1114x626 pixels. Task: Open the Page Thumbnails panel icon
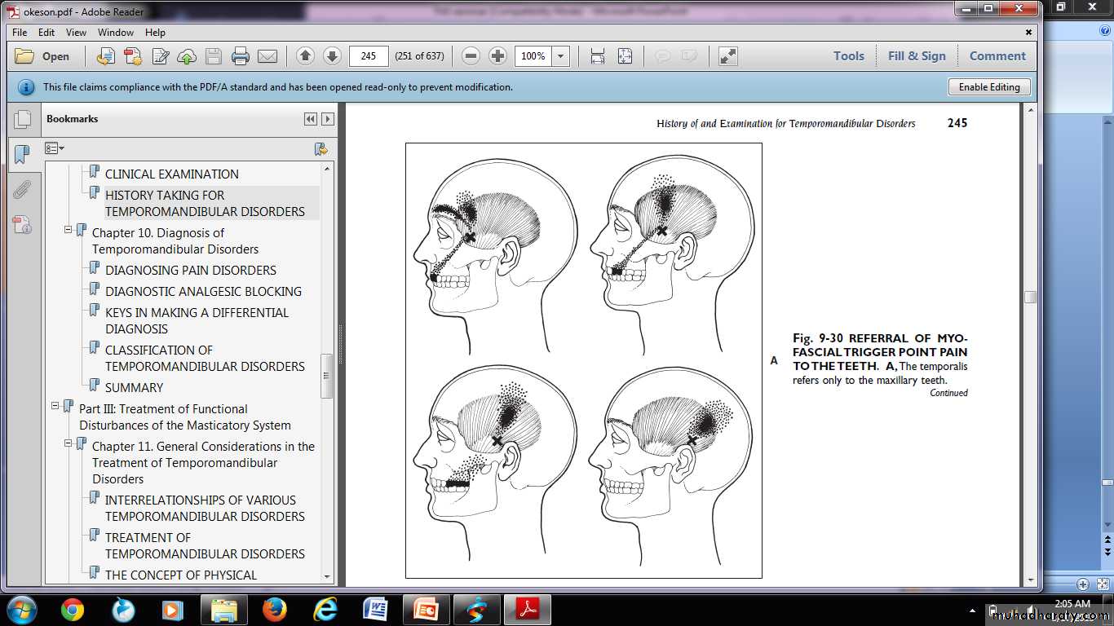[x=23, y=120]
